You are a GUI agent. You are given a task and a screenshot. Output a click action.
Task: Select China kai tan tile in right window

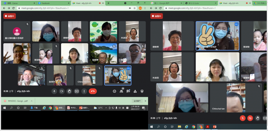[236, 98]
